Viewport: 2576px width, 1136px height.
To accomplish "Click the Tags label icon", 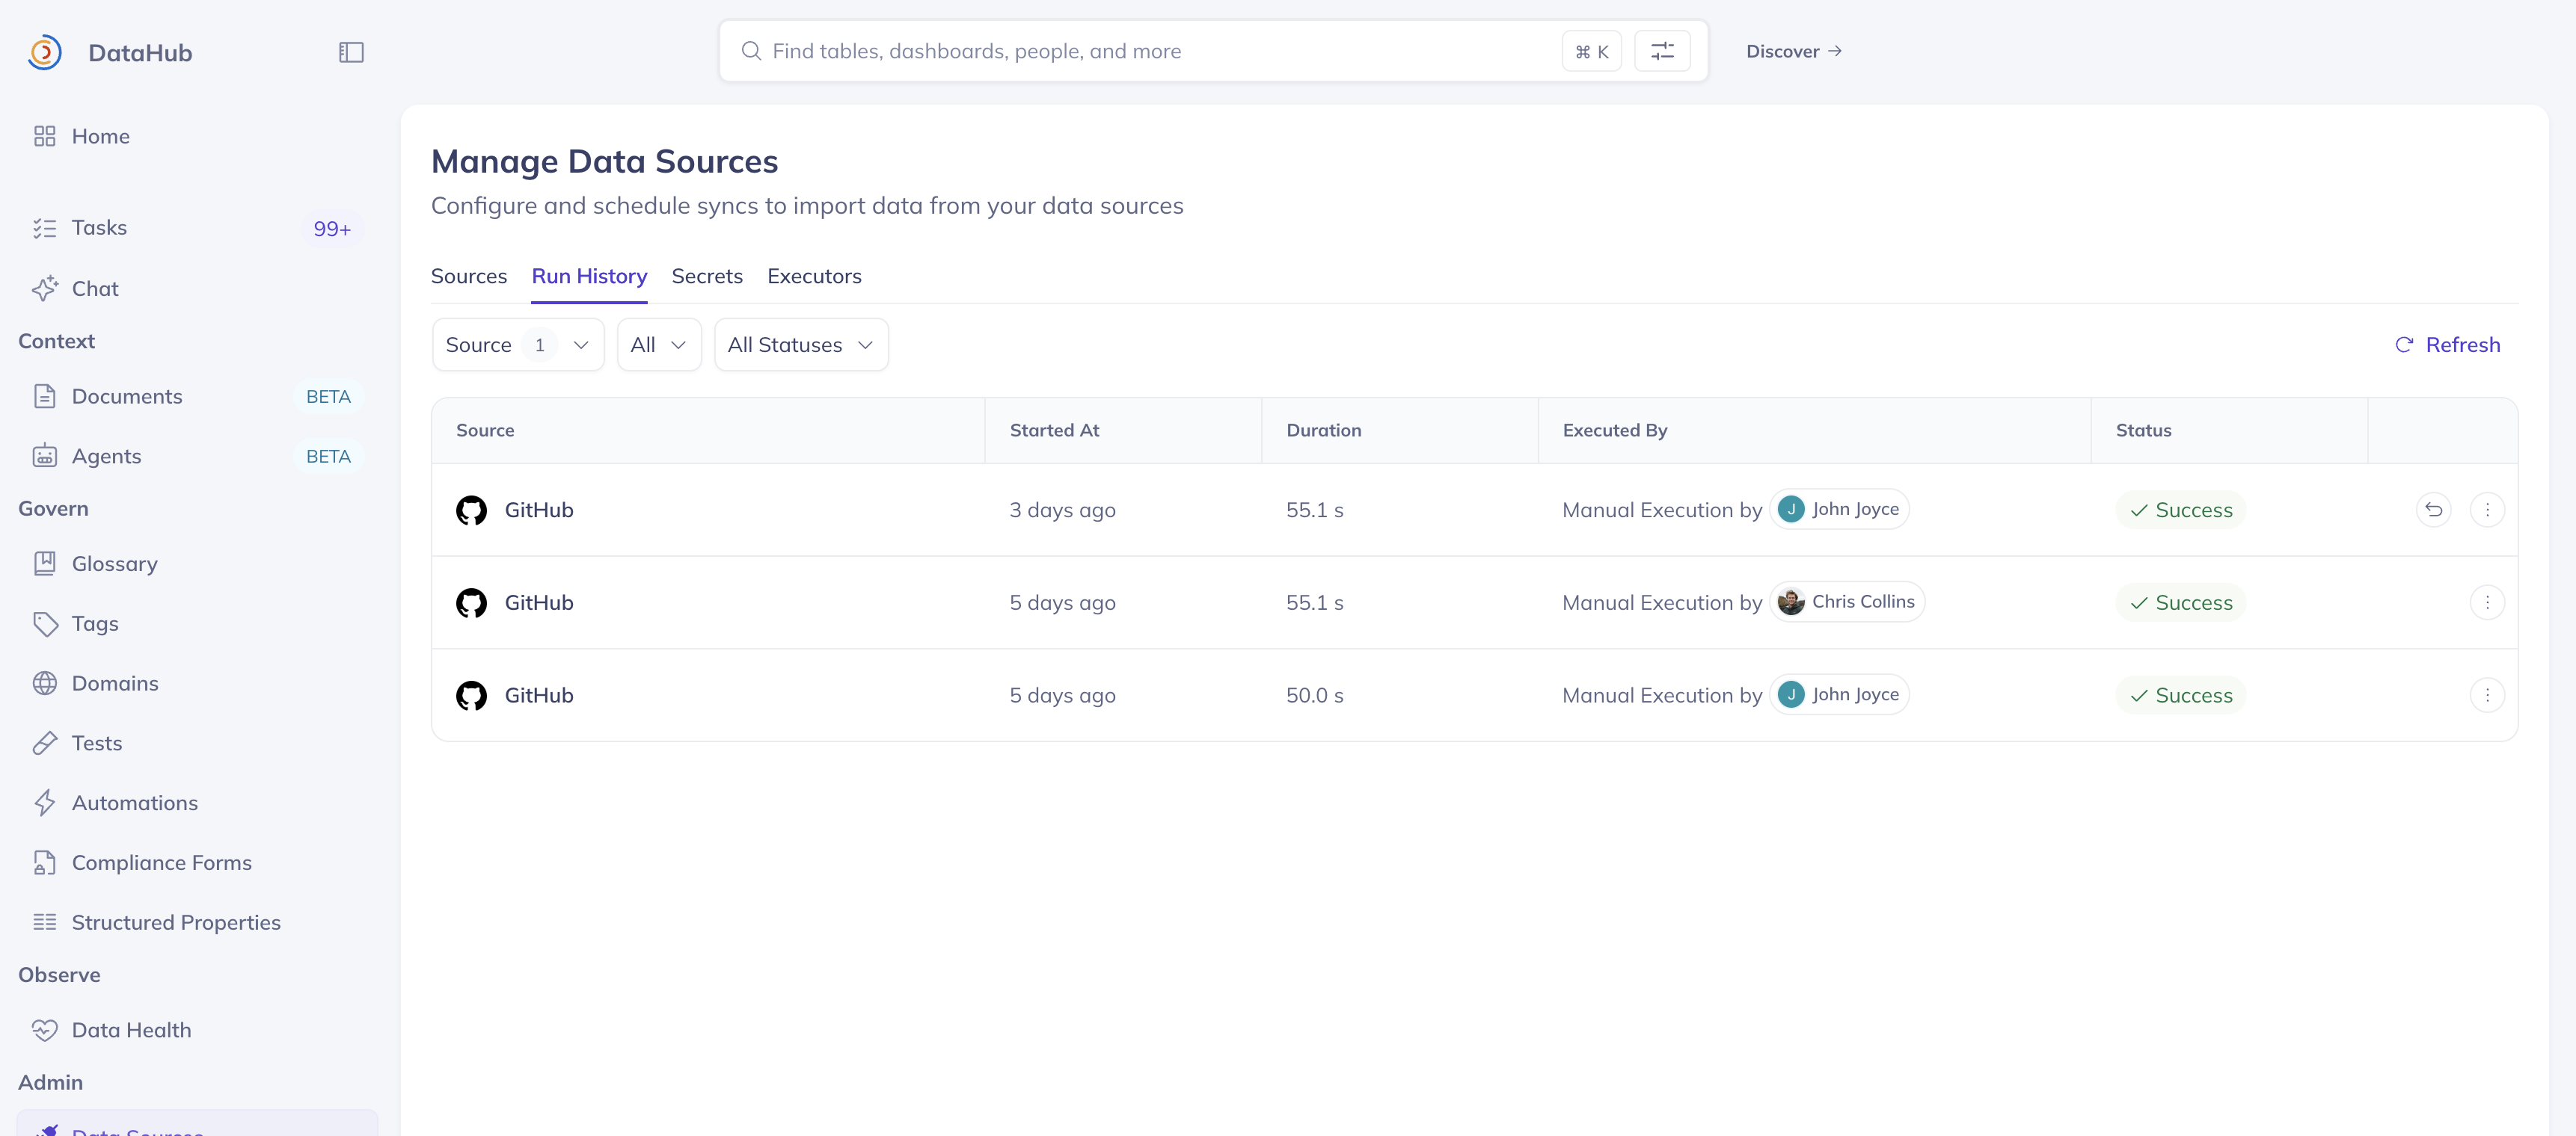I will [45, 623].
